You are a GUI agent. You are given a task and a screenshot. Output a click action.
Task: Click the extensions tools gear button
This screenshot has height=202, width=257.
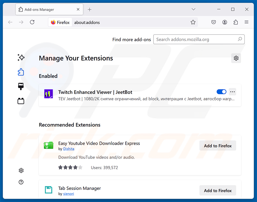[x=236, y=58]
